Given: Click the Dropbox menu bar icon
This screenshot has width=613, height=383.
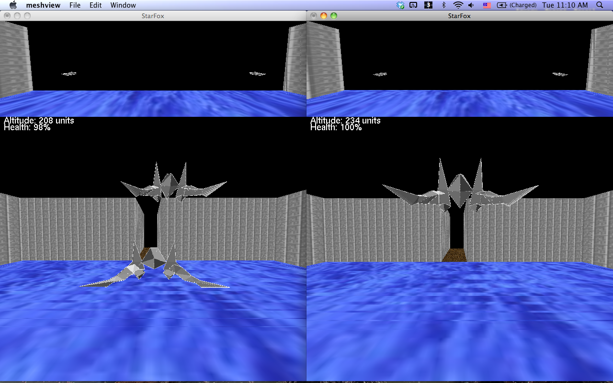Looking at the screenshot, I should tap(400, 5).
